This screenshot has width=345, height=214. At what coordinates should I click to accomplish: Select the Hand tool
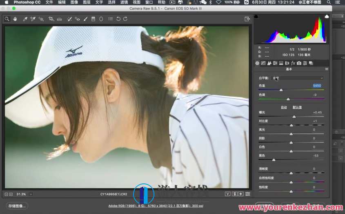[x=15, y=19]
